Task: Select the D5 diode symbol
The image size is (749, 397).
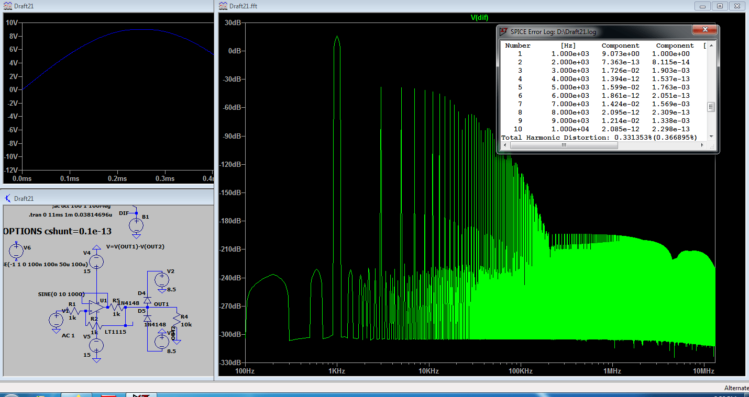Action: (x=148, y=318)
